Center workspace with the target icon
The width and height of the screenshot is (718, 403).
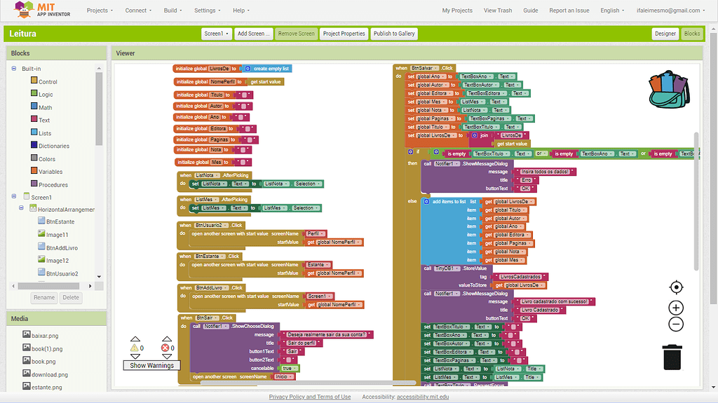click(x=676, y=287)
